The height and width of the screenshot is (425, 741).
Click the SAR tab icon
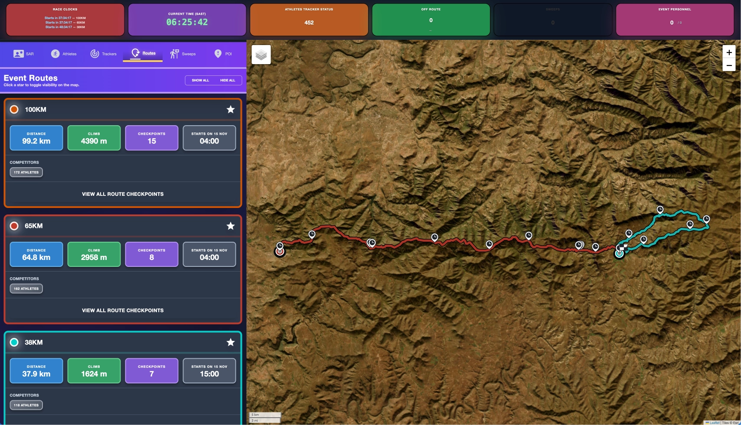click(x=18, y=54)
